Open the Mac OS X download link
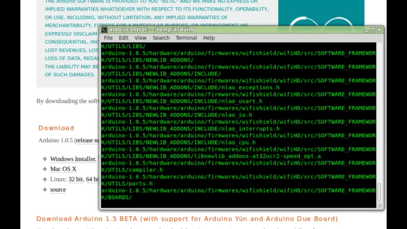 (63, 169)
